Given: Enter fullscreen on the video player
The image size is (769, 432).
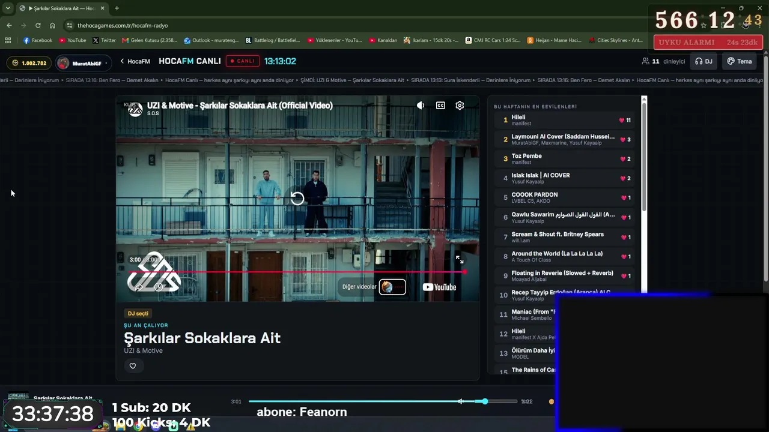Looking at the screenshot, I should [460, 260].
